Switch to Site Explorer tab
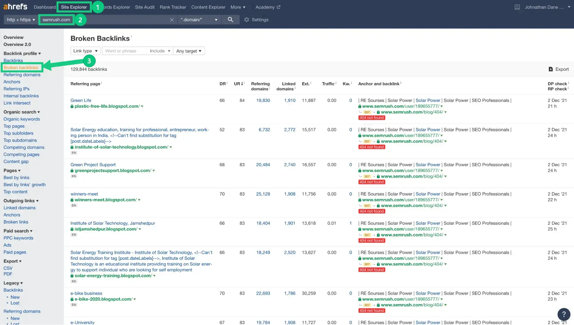Image resolution: width=574 pixels, height=325 pixels. (74, 7)
